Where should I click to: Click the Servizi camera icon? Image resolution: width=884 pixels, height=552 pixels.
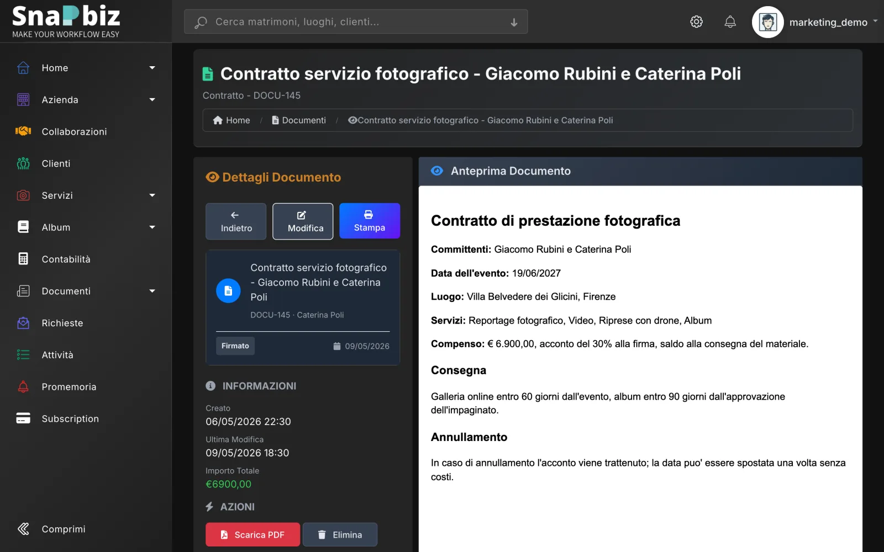[x=23, y=195]
